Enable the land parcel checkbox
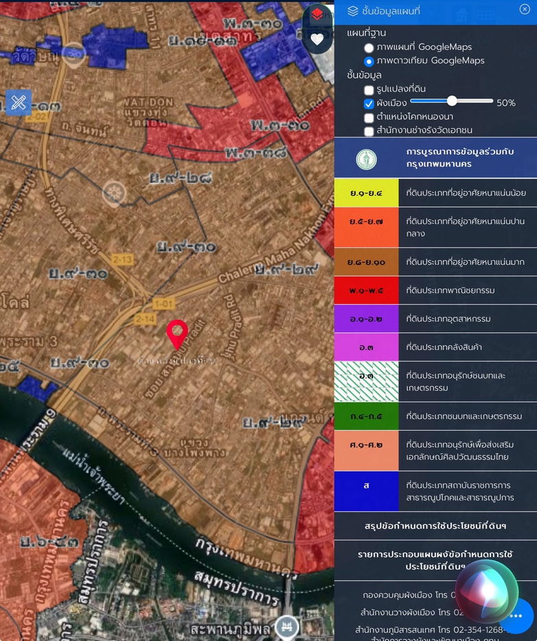This screenshot has height=641, width=537. pos(369,90)
